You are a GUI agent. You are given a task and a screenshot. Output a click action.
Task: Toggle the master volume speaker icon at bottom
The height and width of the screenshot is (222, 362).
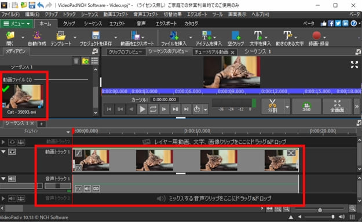point(342,217)
